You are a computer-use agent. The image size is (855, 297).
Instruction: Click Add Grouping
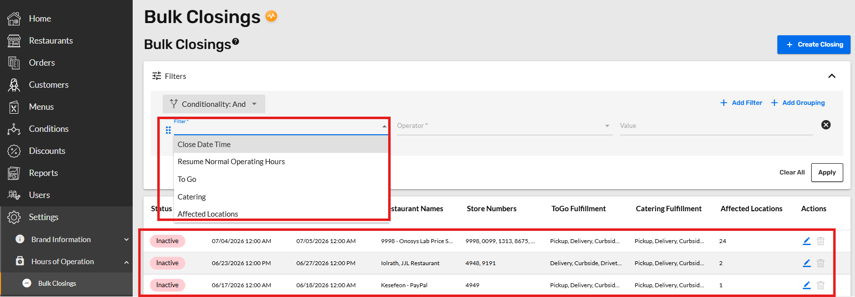[798, 103]
